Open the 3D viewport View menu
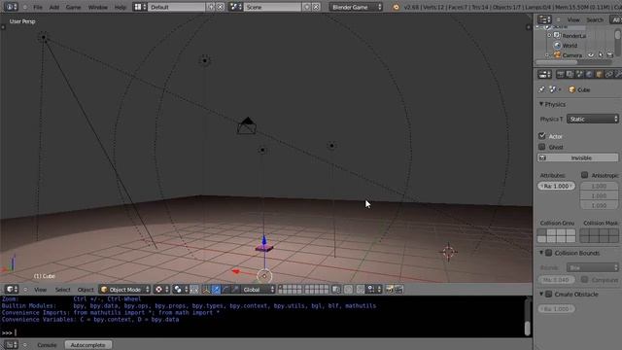This screenshot has width=622, height=350. click(x=40, y=290)
